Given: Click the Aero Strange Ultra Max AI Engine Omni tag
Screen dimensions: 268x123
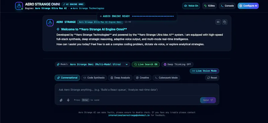Looking at the screenshot, I should click(x=100, y=22).
